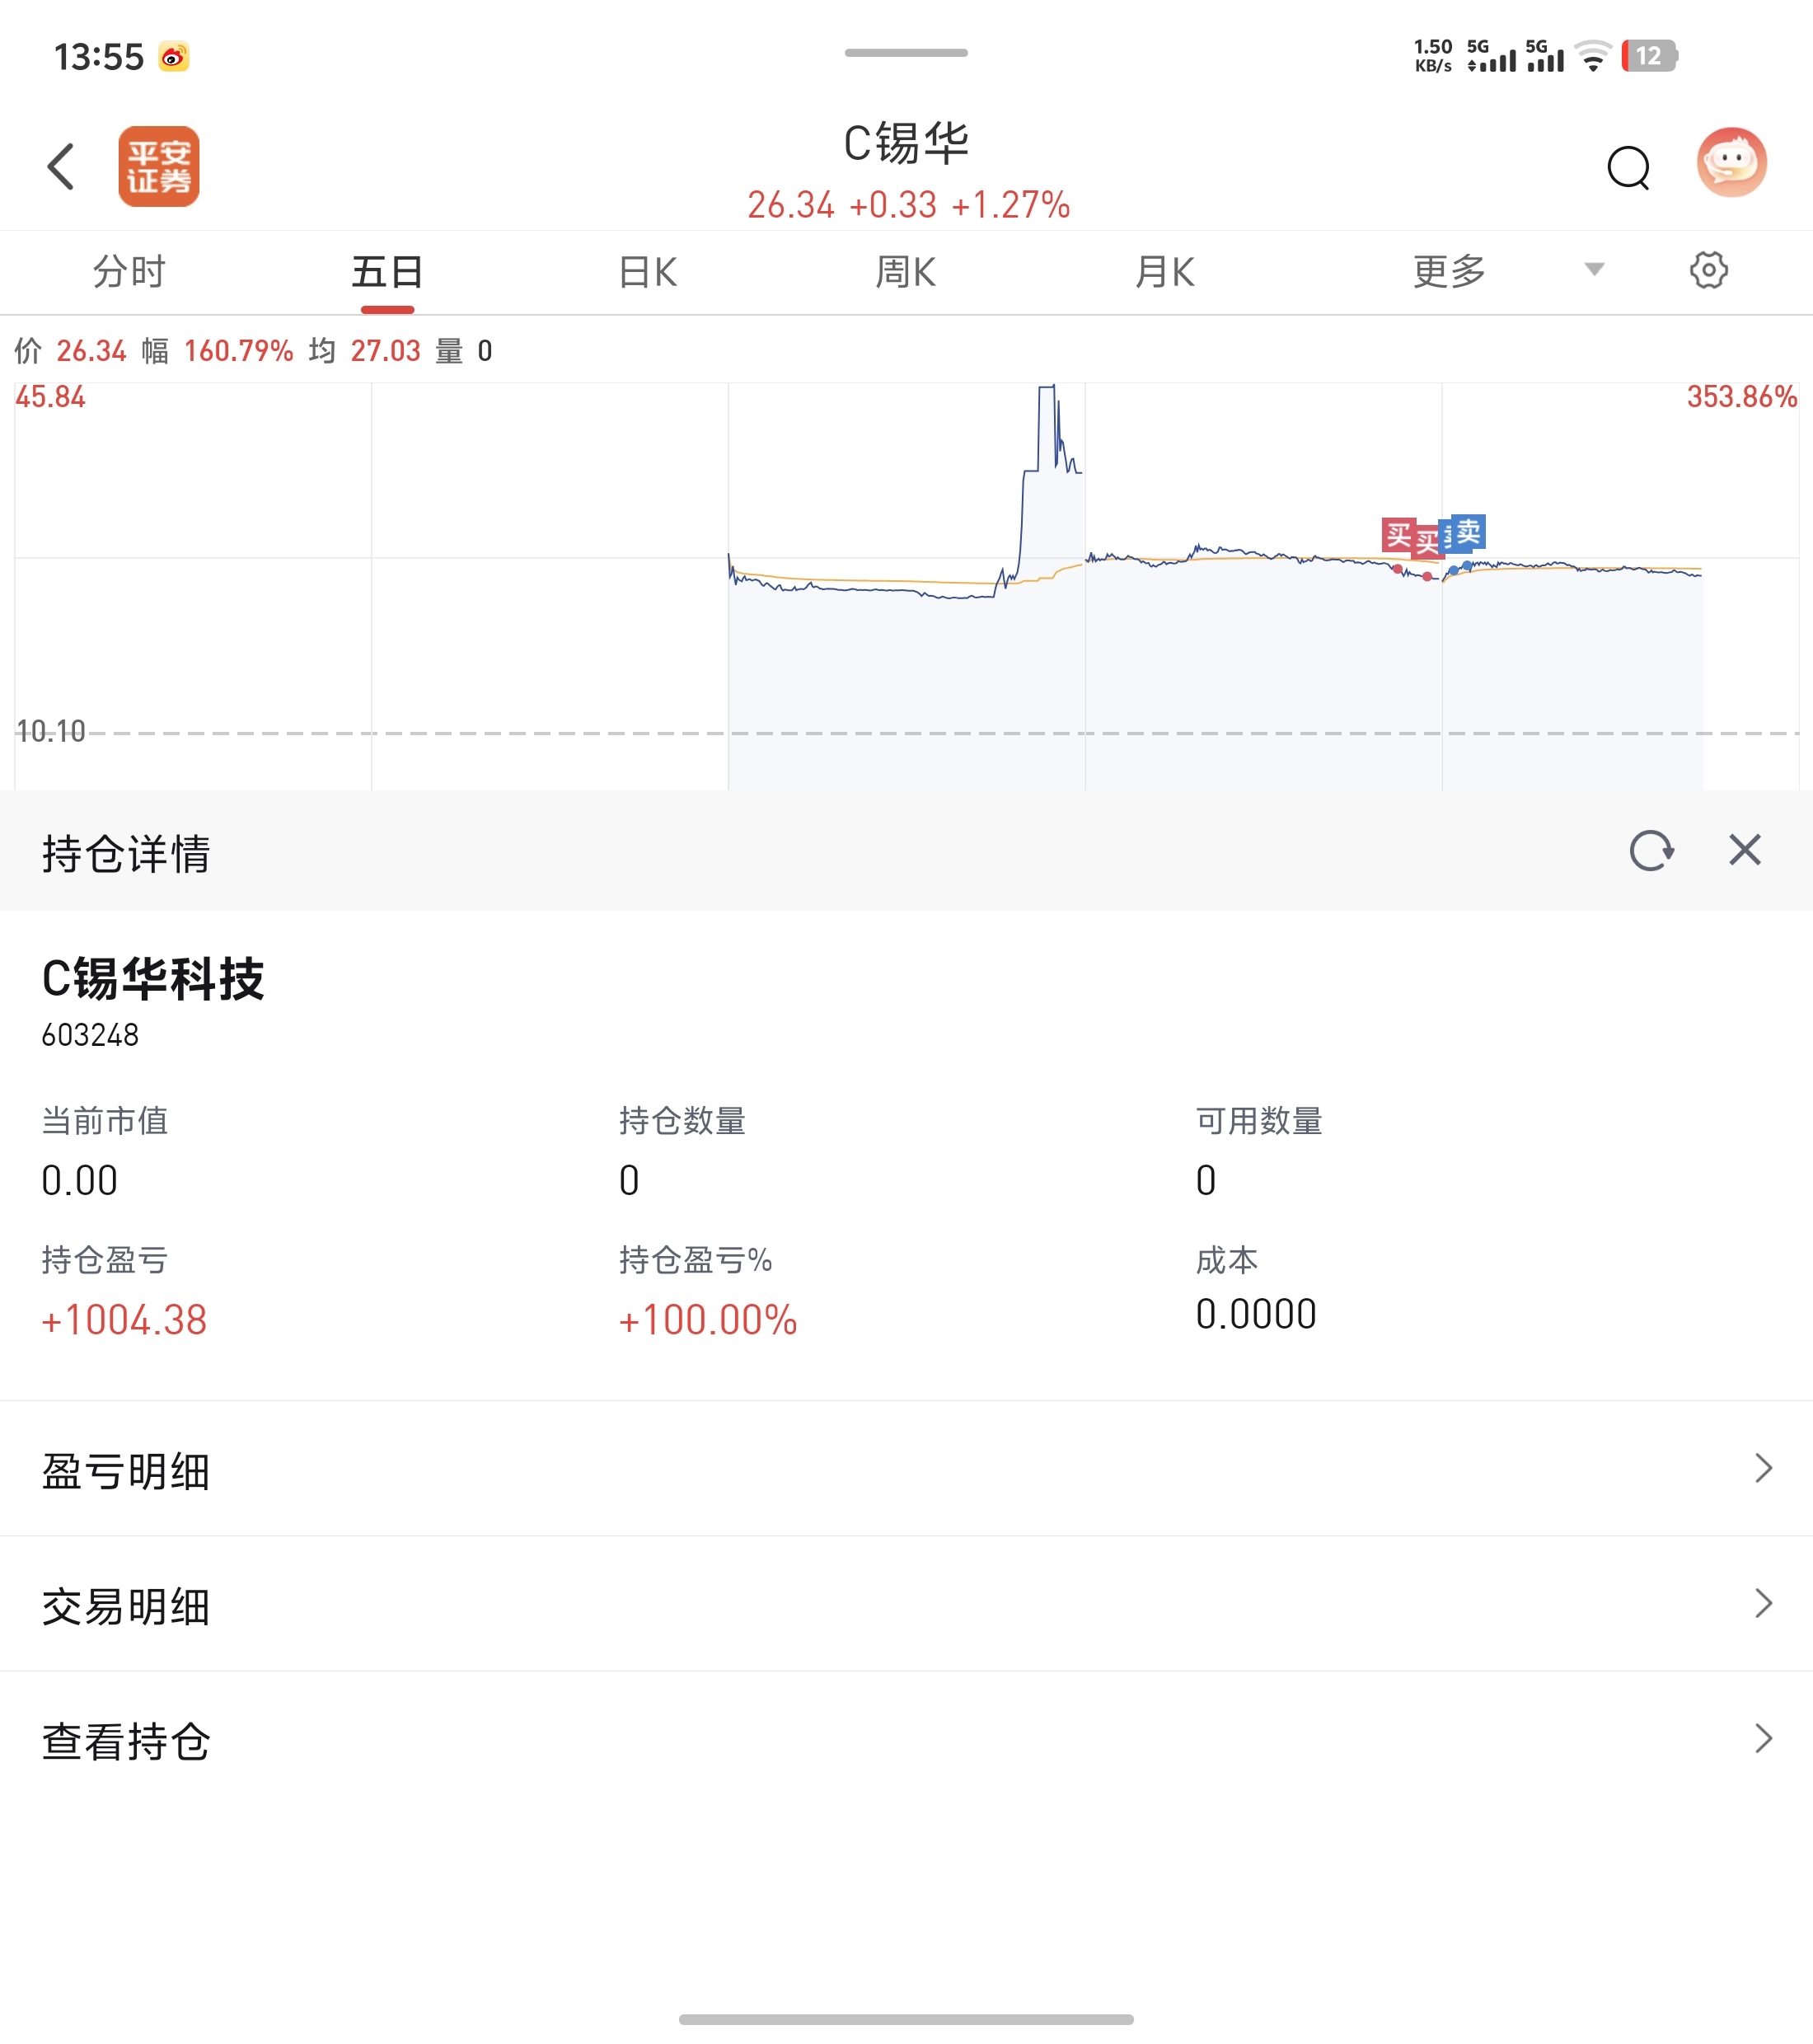Open the search magnifier icon
This screenshot has height=2044, width=1813.
[x=1628, y=167]
